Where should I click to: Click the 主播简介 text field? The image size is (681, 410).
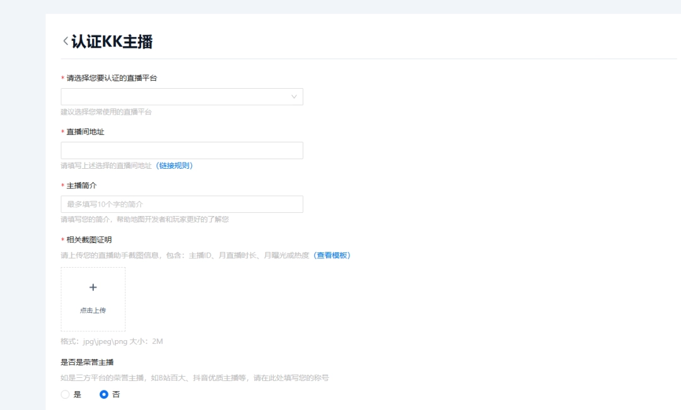point(182,203)
